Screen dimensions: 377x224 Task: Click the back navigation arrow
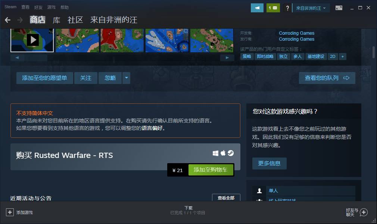(x=7, y=20)
